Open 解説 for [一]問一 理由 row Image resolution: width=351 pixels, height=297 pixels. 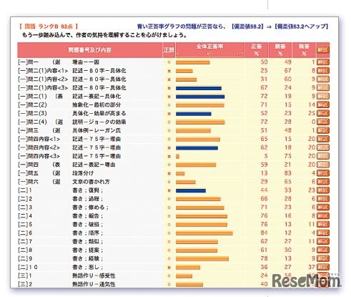pos(323,62)
